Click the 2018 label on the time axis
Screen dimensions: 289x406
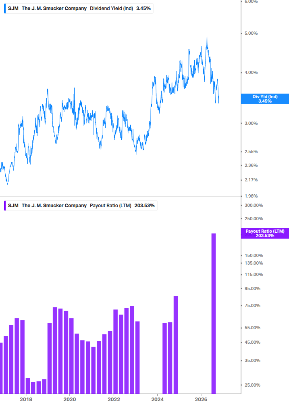click(26, 399)
